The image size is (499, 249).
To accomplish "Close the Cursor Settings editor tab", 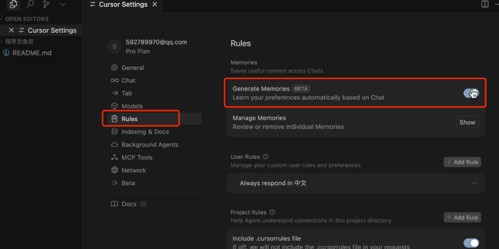I will point(155,5).
